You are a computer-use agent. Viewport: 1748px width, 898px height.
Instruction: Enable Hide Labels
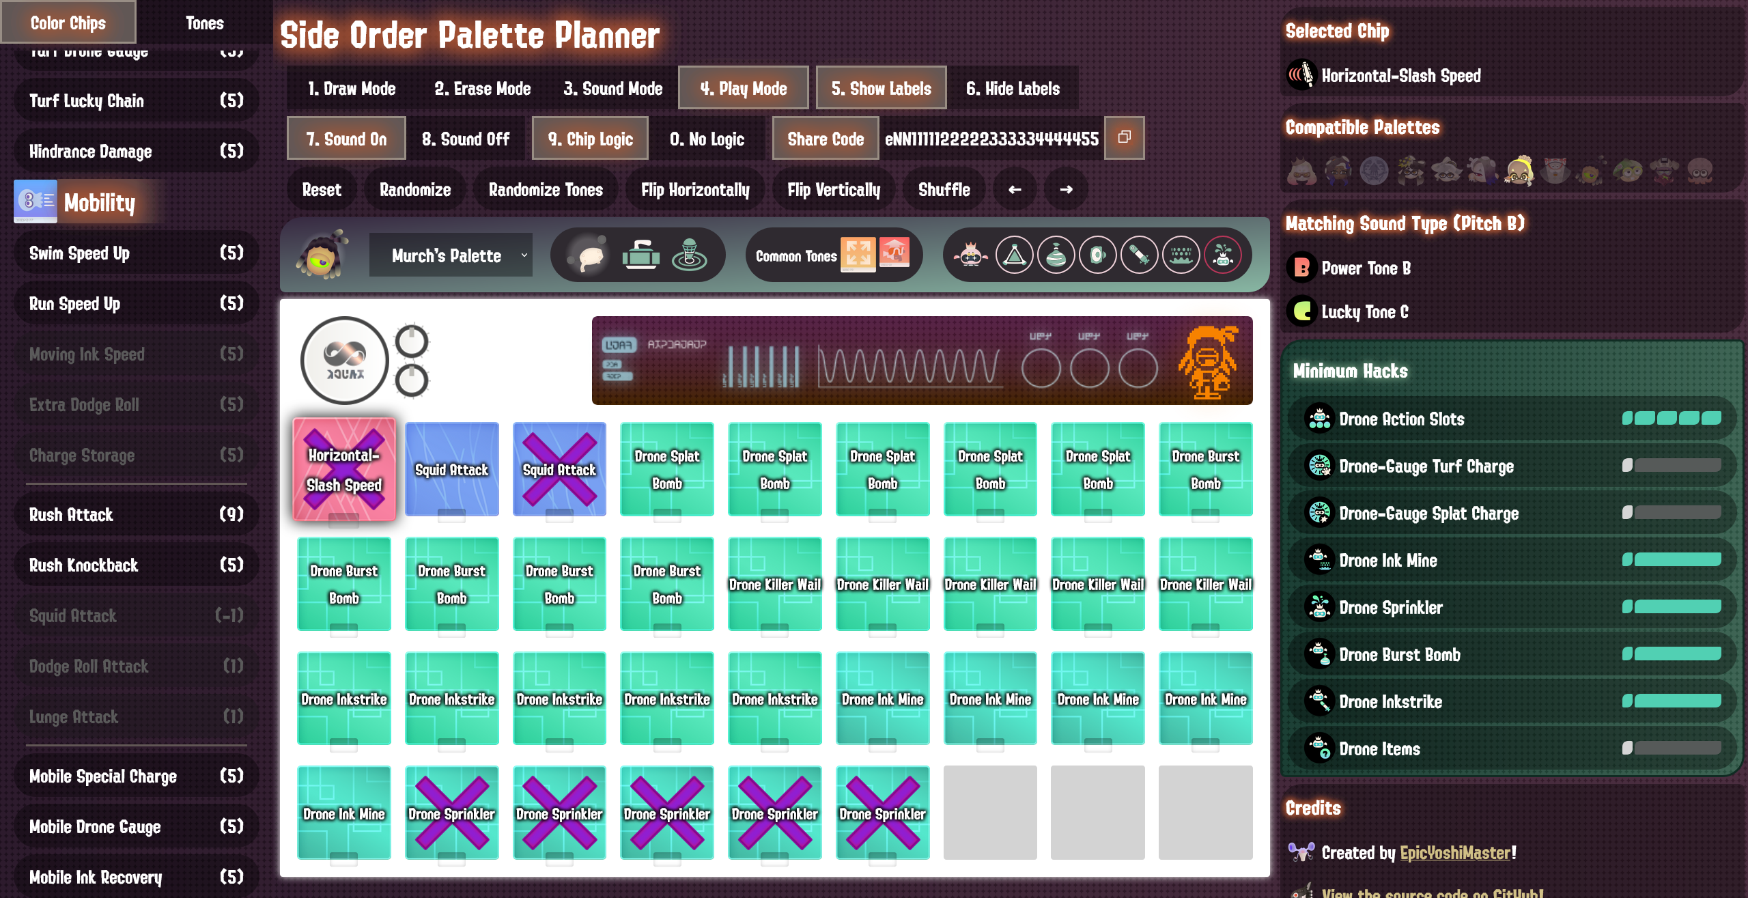coord(1013,88)
